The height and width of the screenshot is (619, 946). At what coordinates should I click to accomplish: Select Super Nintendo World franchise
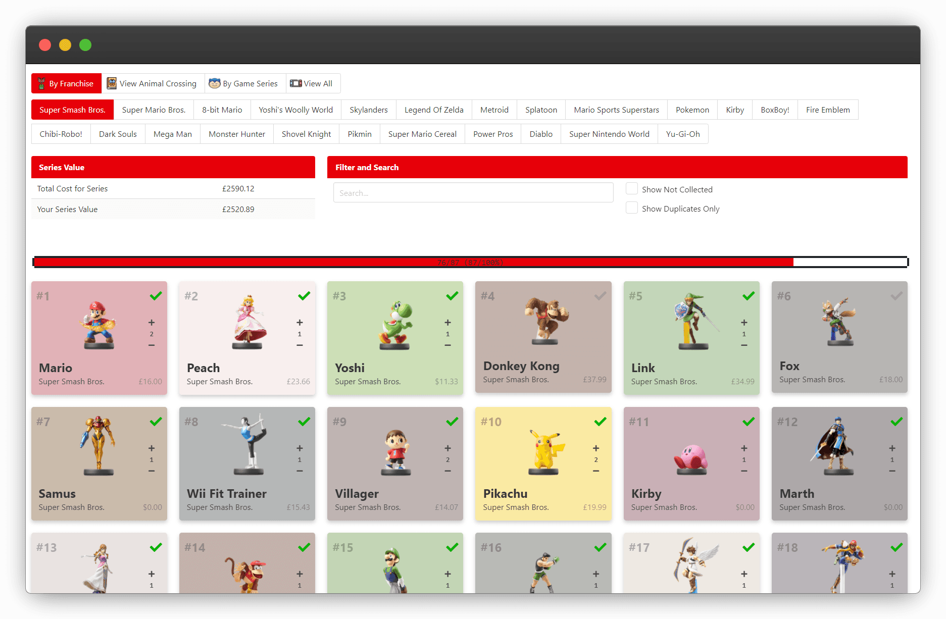pos(609,134)
